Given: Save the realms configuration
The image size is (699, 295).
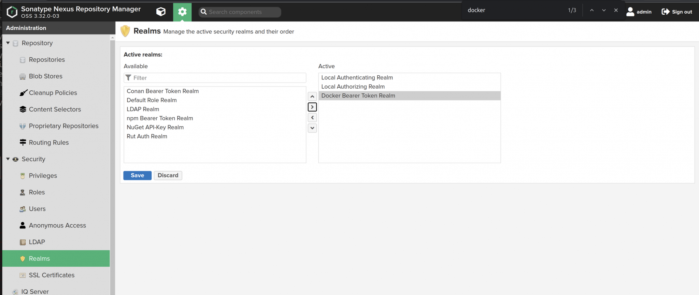Looking at the screenshot, I should (137, 175).
